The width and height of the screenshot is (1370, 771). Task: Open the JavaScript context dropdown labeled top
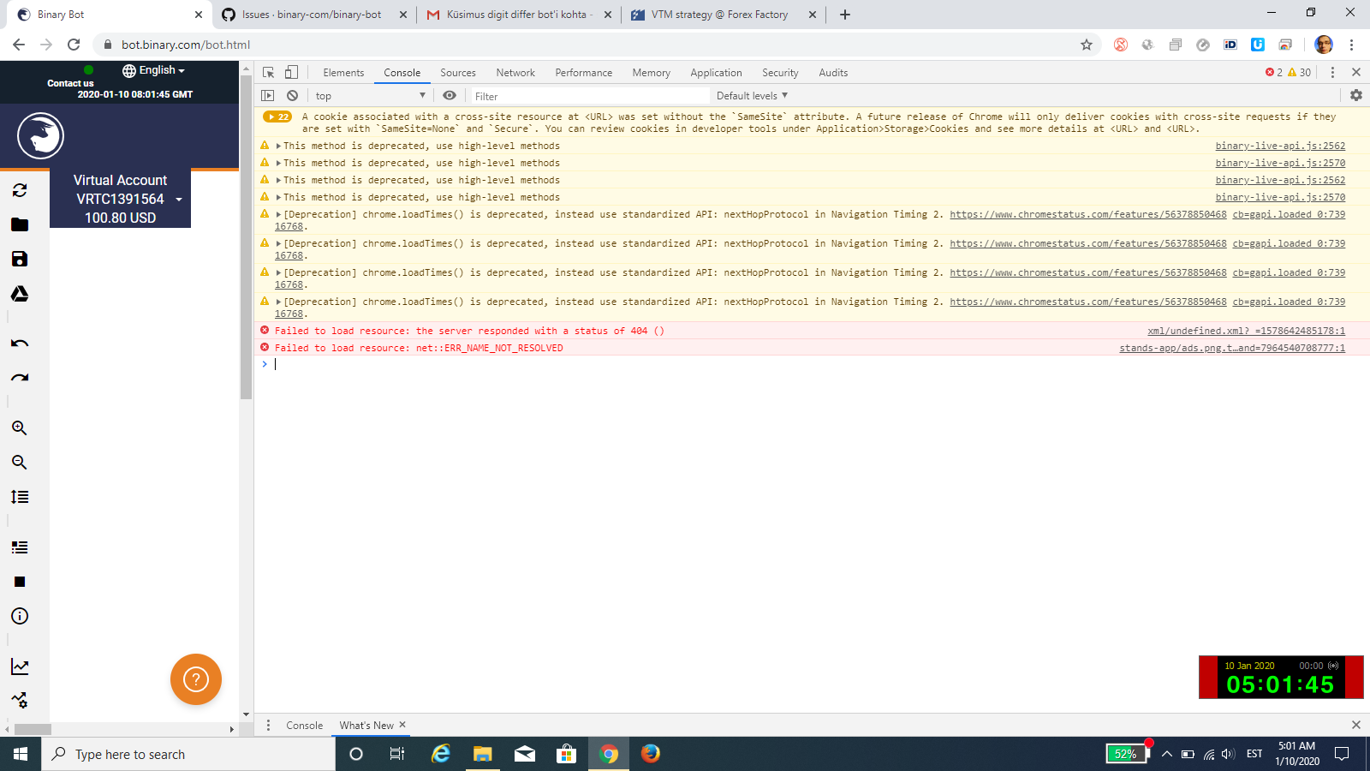tap(370, 95)
